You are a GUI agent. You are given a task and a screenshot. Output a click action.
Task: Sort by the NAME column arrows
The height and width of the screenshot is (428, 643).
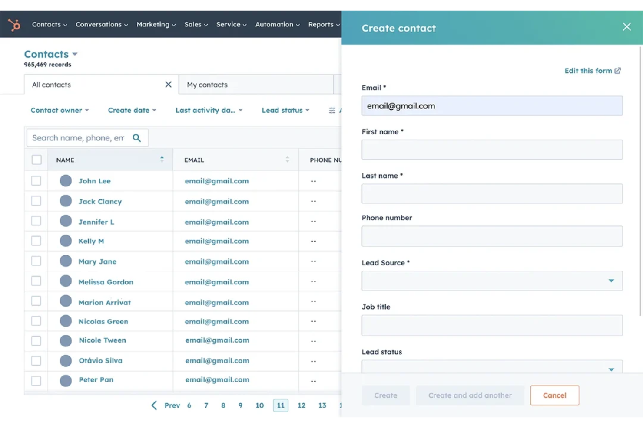pyautogui.click(x=162, y=159)
